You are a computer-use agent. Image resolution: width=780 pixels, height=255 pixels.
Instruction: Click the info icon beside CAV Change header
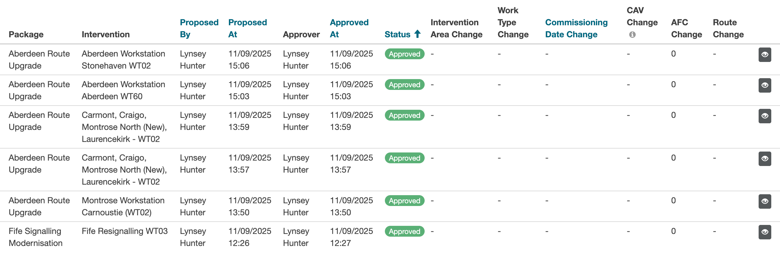click(x=632, y=35)
